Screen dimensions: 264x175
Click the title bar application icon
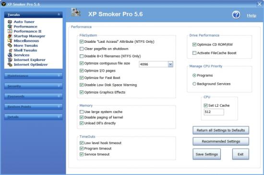pyautogui.click(x=3, y=4)
